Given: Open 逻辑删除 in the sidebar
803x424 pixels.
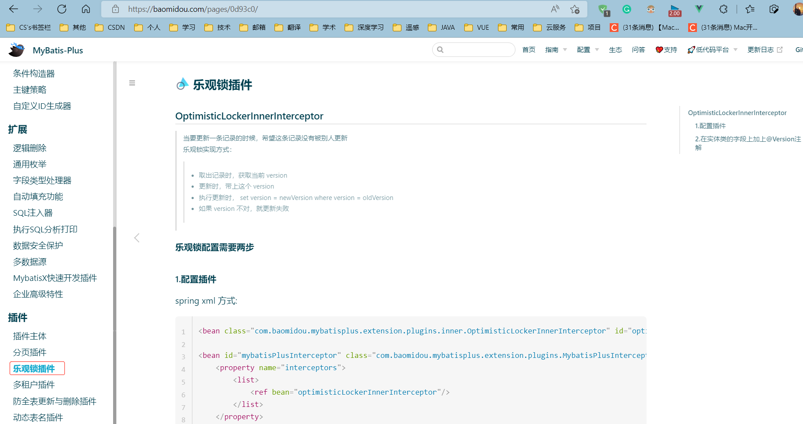Looking at the screenshot, I should pyautogui.click(x=30, y=148).
